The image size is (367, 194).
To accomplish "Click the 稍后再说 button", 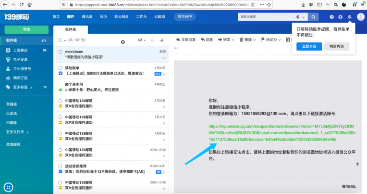I will point(337,46).
